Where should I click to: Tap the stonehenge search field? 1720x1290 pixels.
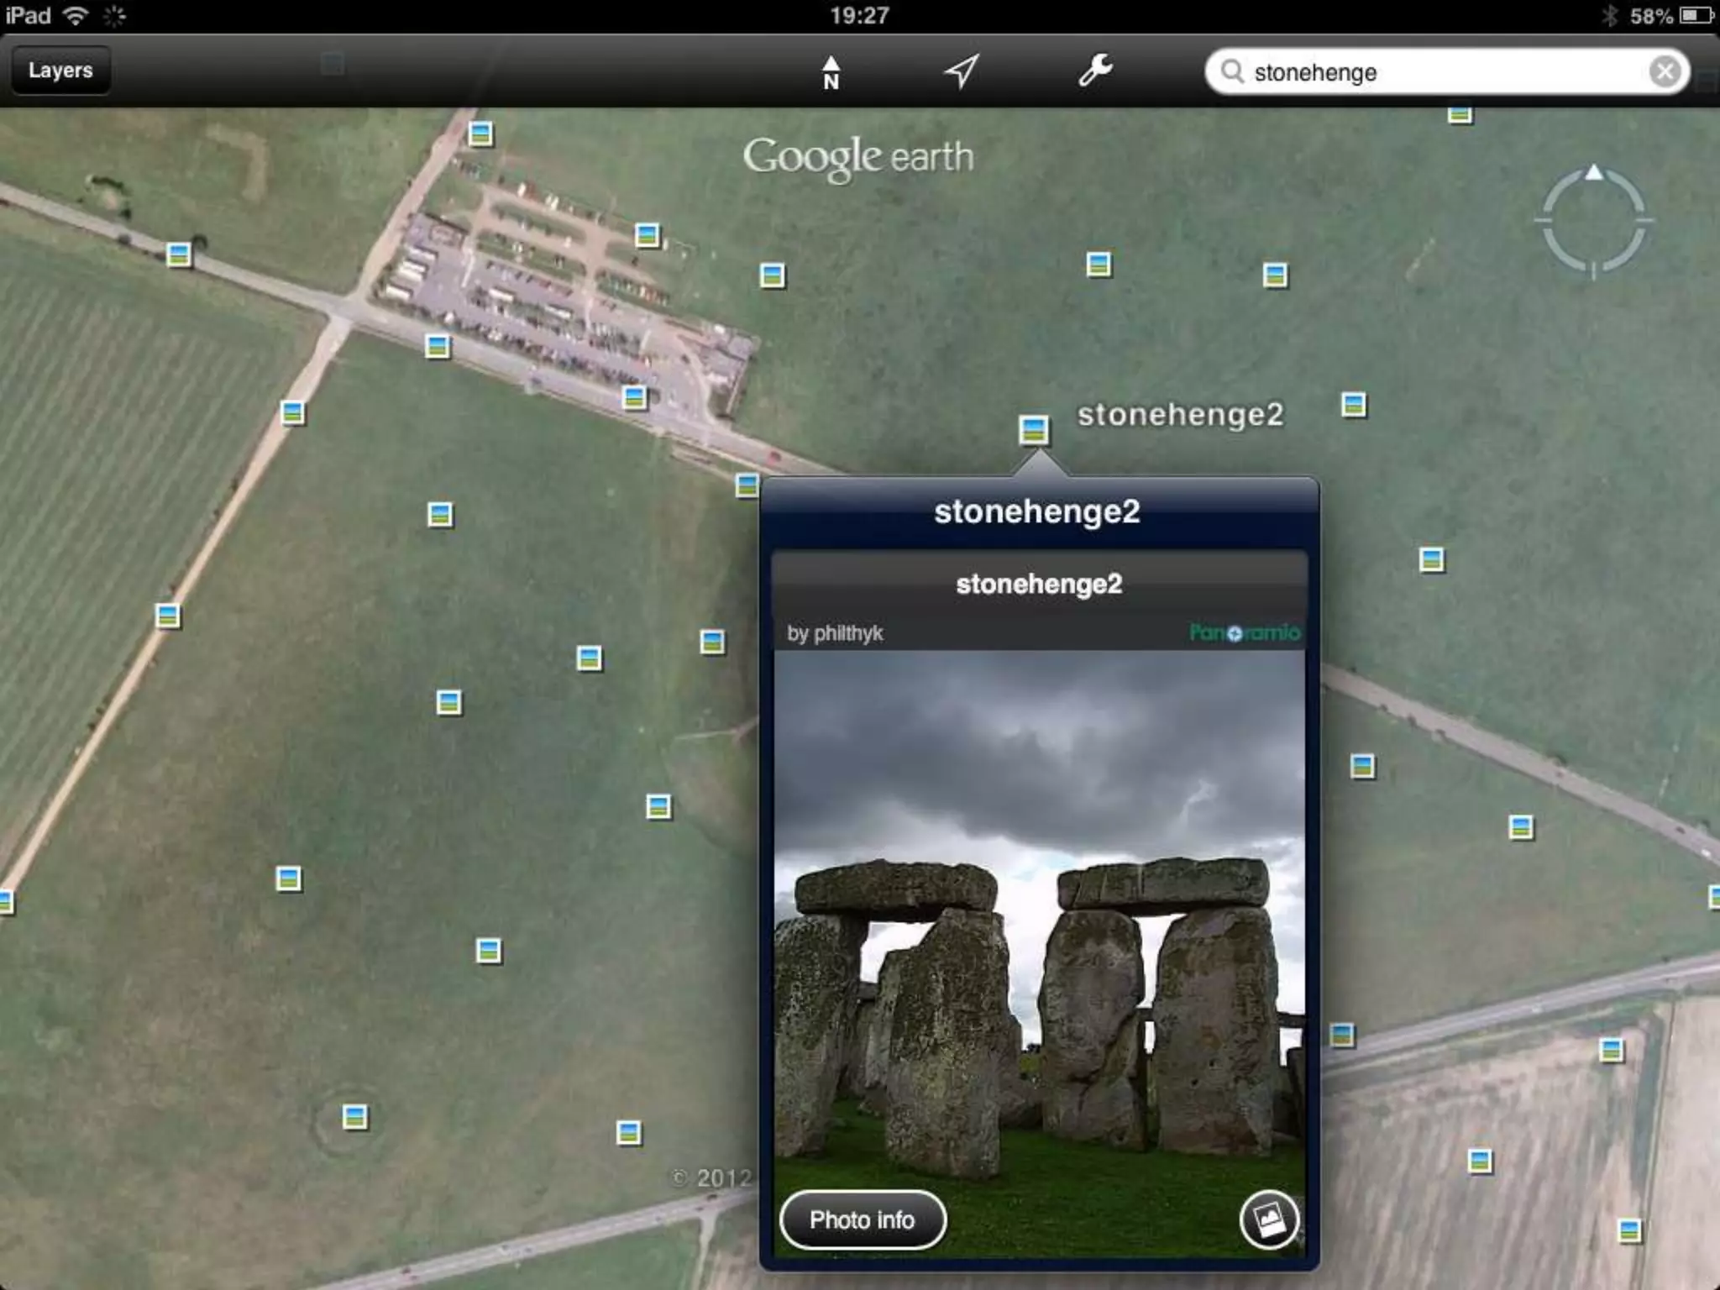point(1428,72)
